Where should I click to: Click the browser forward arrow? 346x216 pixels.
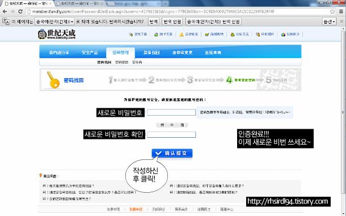(12, 11)
